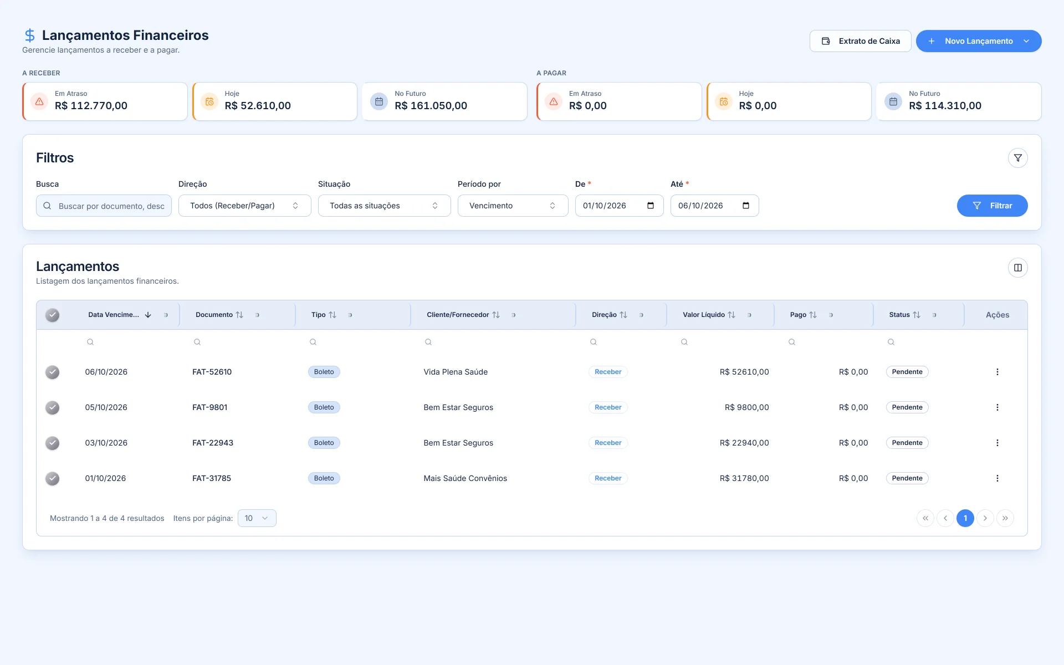This screenshot has width=1064, height=665.
Task: Open the A Receber Em Atraso card
Action: (x=105, y=101)
